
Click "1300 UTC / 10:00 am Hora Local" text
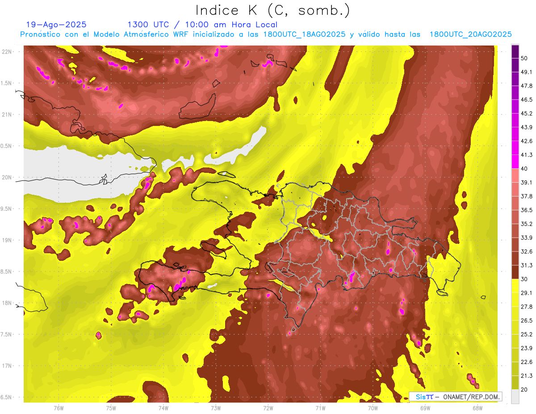[x=202, y=25]
